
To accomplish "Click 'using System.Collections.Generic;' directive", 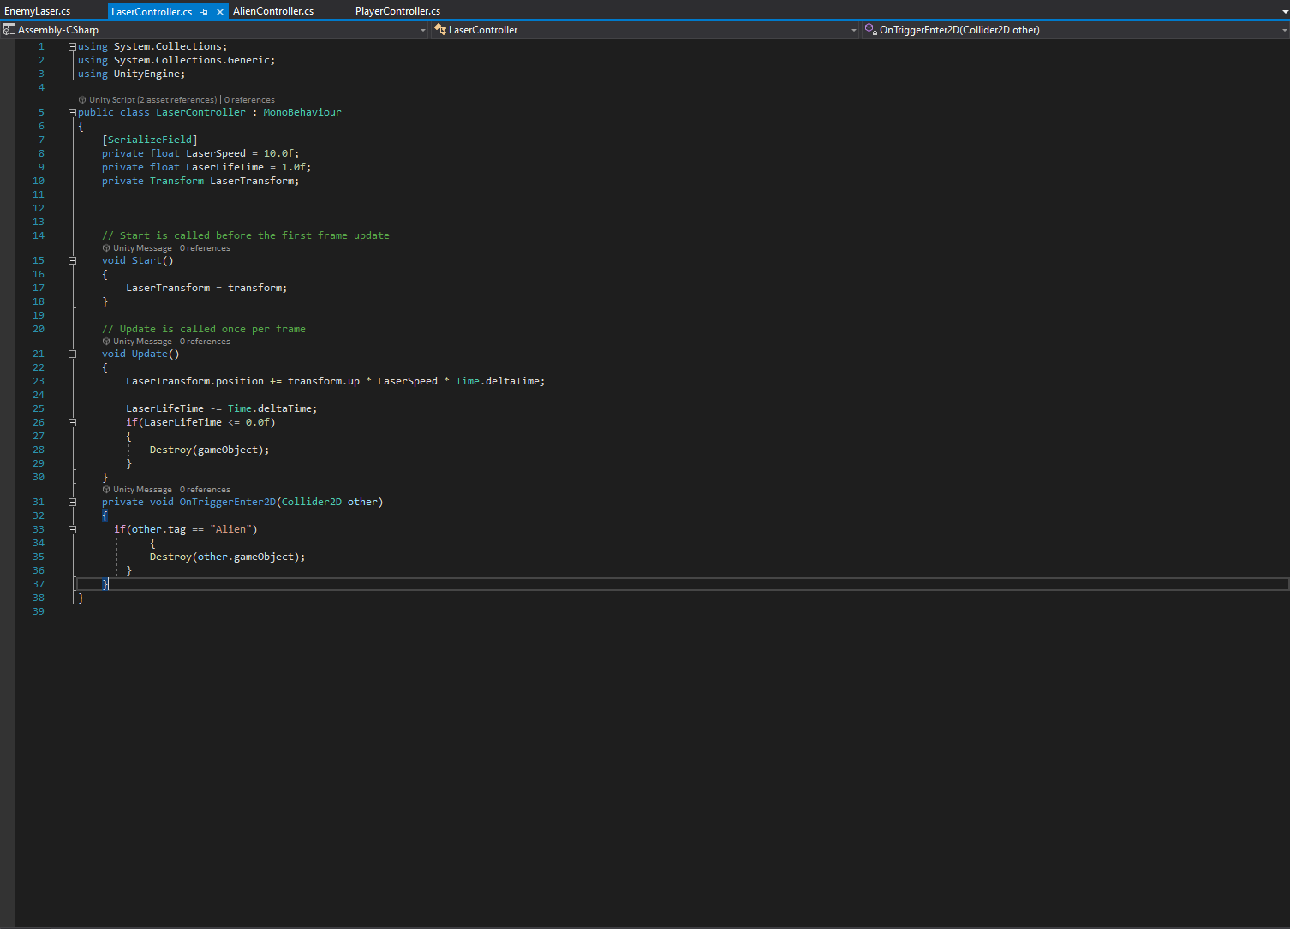I will pos(176,60).
